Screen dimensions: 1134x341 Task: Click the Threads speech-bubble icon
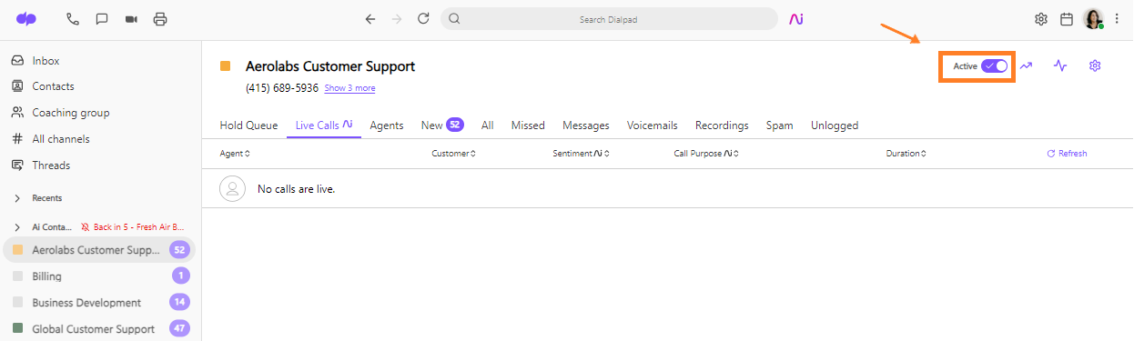click(x=17, y=165)
